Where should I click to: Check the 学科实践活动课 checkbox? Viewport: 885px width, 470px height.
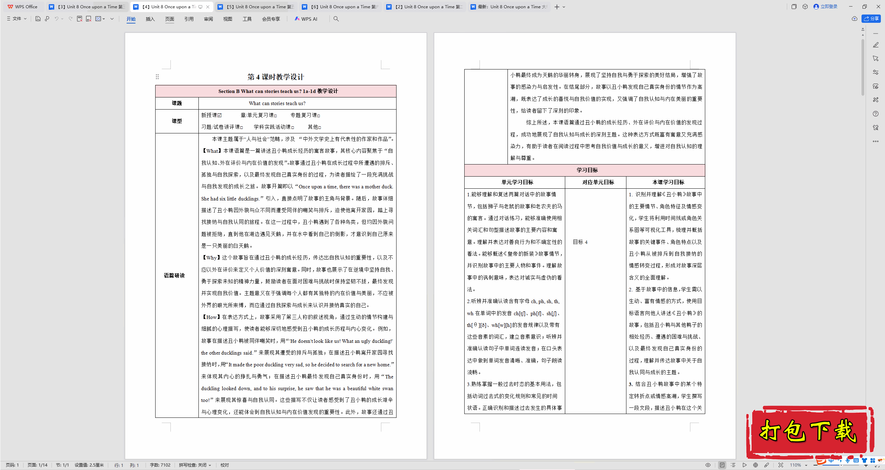click(x=292, y=128)
